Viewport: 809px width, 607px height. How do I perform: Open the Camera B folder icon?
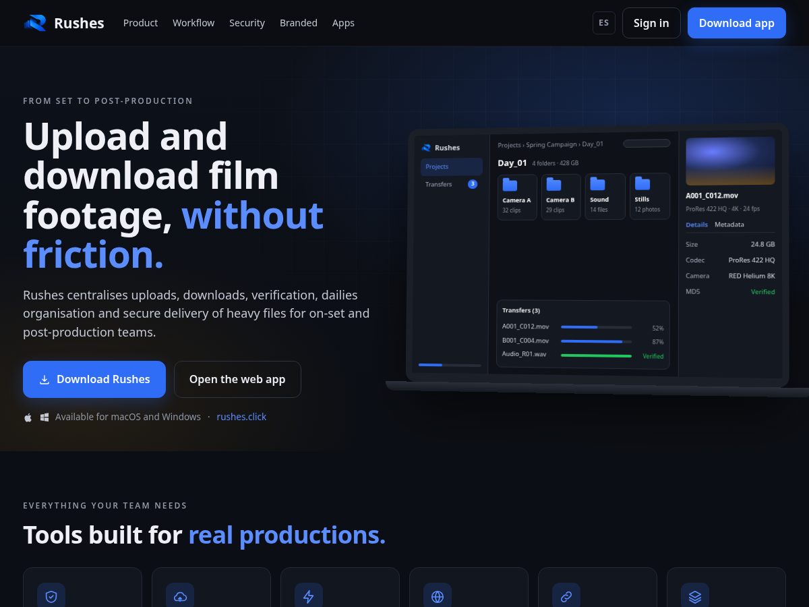click(553, 185)
